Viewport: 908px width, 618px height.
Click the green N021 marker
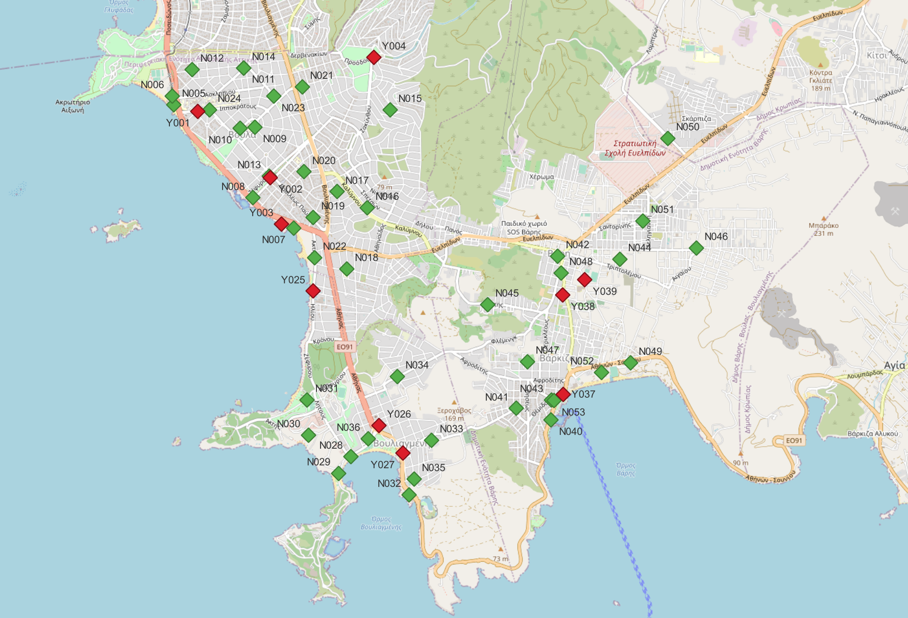pyautogui.click(x=302, y=87)
